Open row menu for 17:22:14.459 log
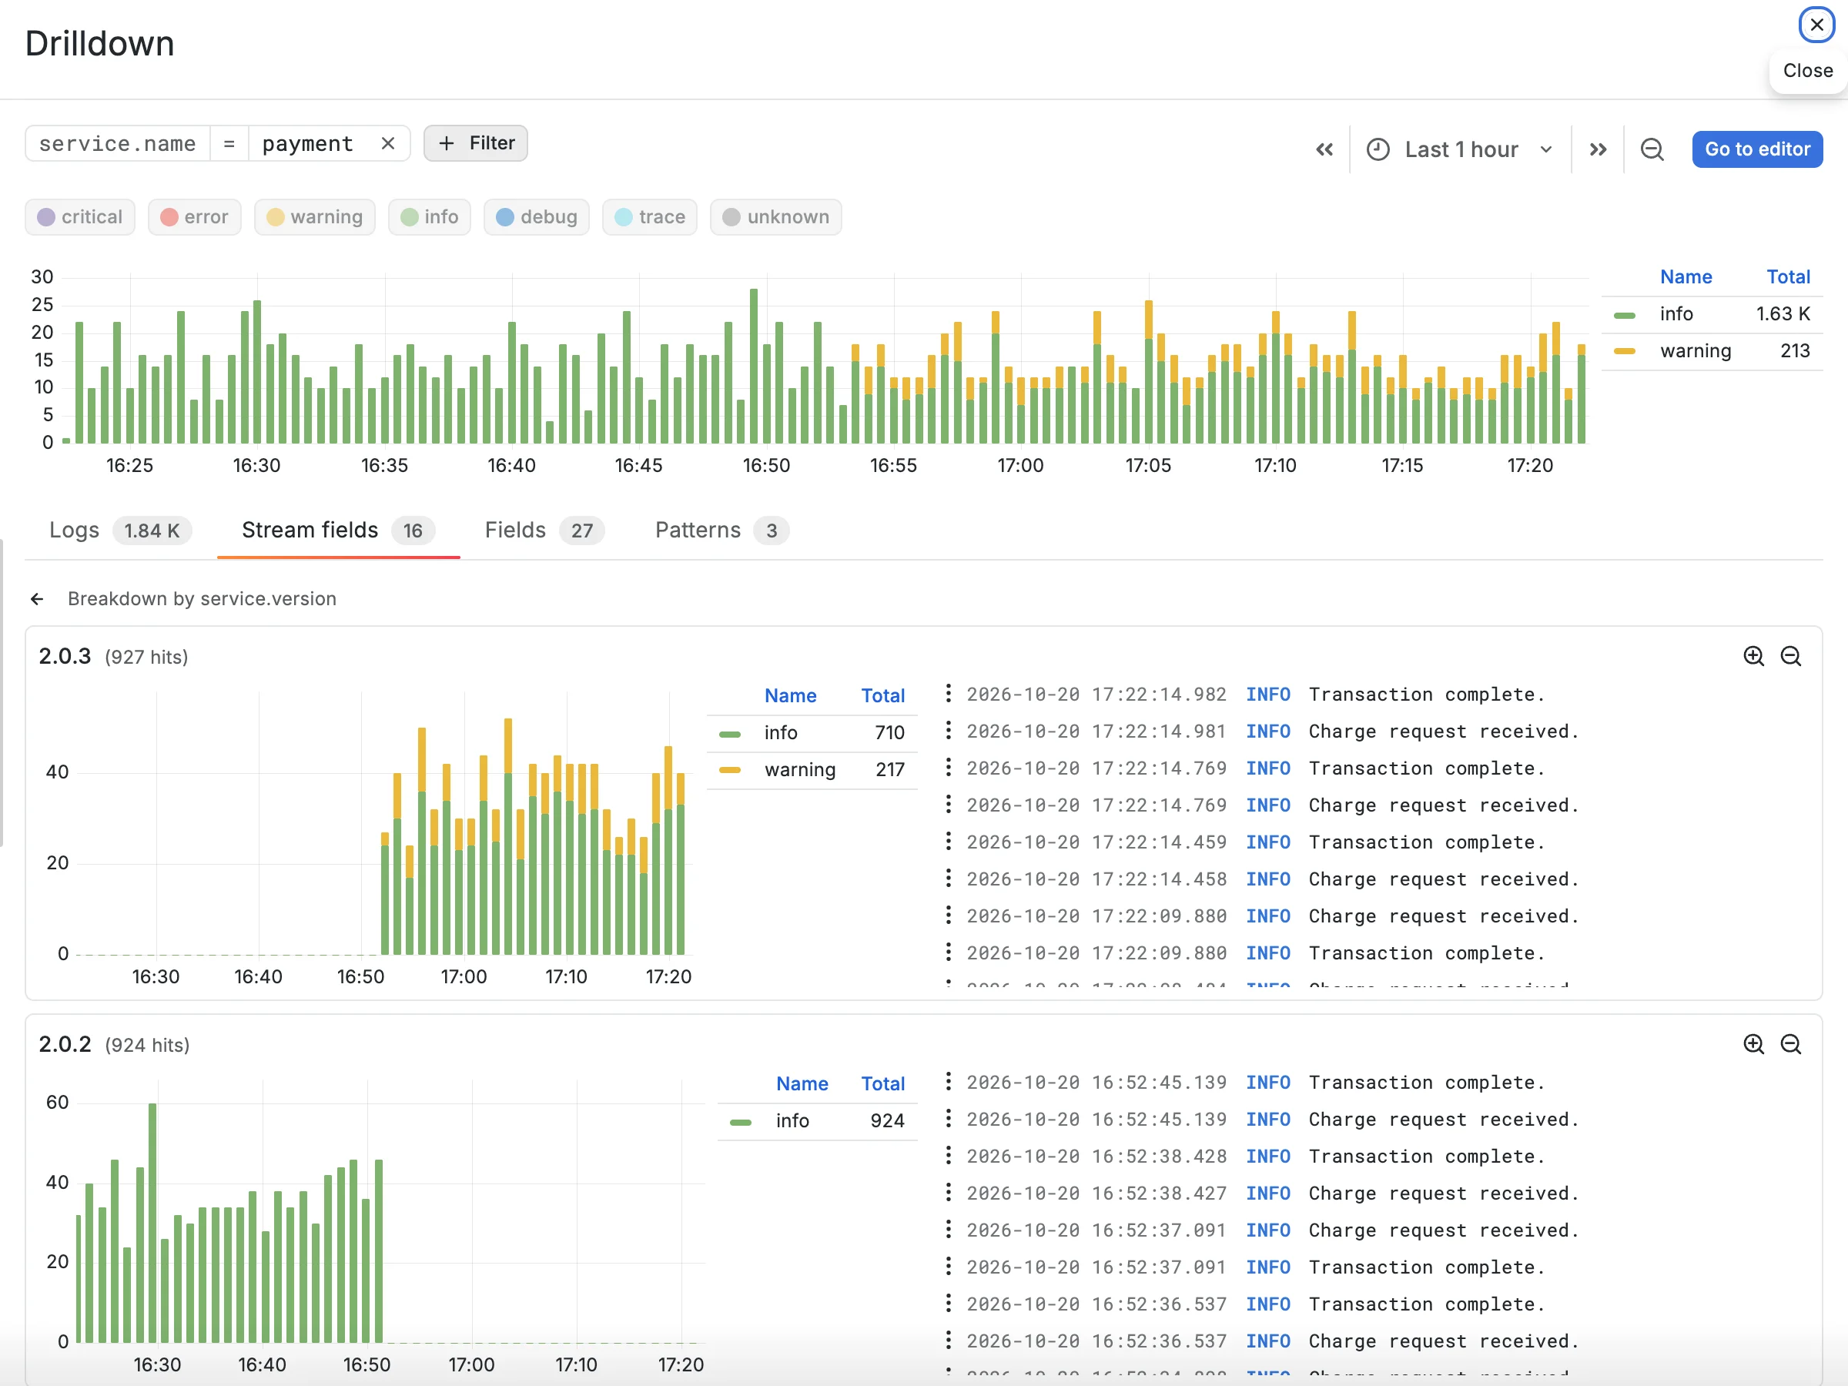 click(x=947, y=842)
